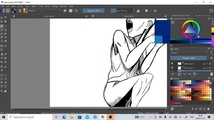Float the Layers docker panel

tap(209, 49)
